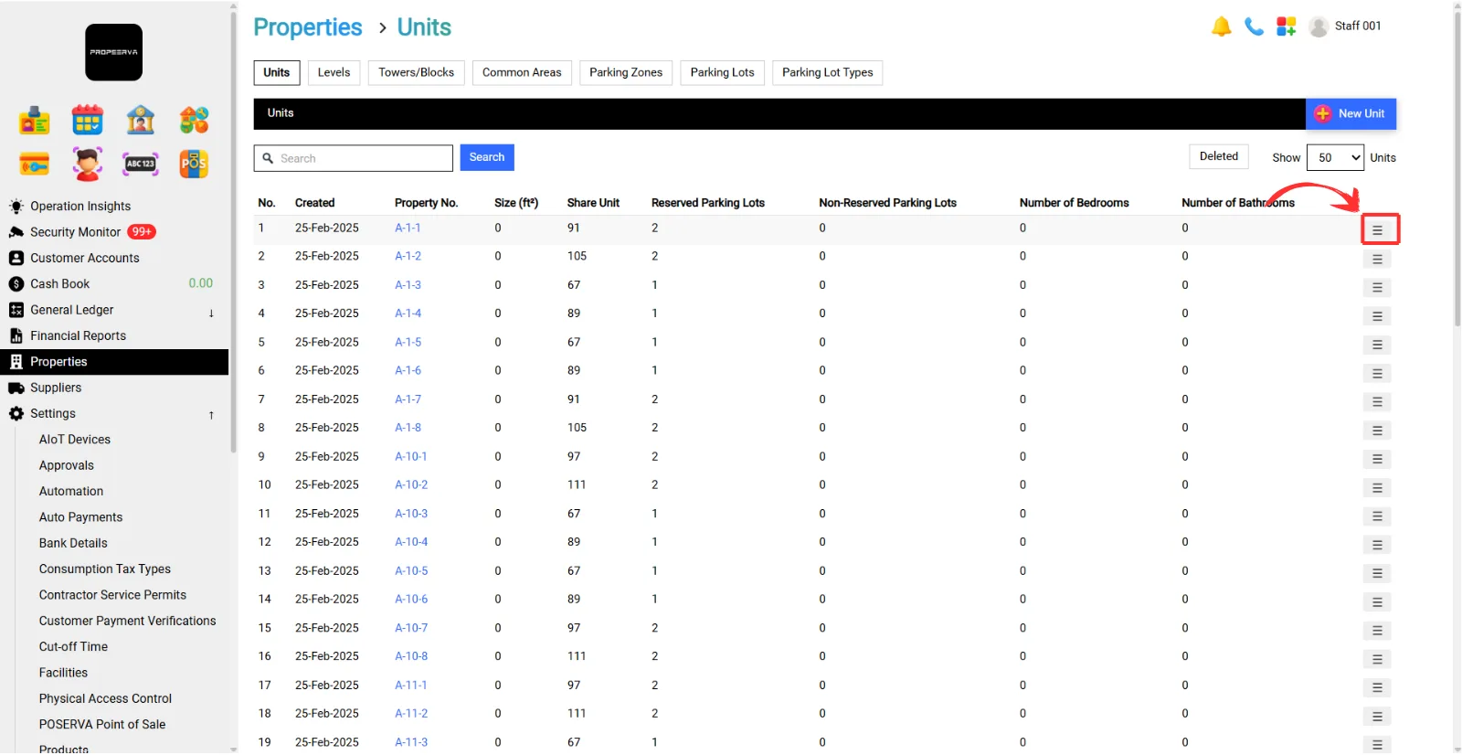Screen dimensions: 1462x755
Task: Open row menu for unit A-1-8
Action: (1377, 431)
